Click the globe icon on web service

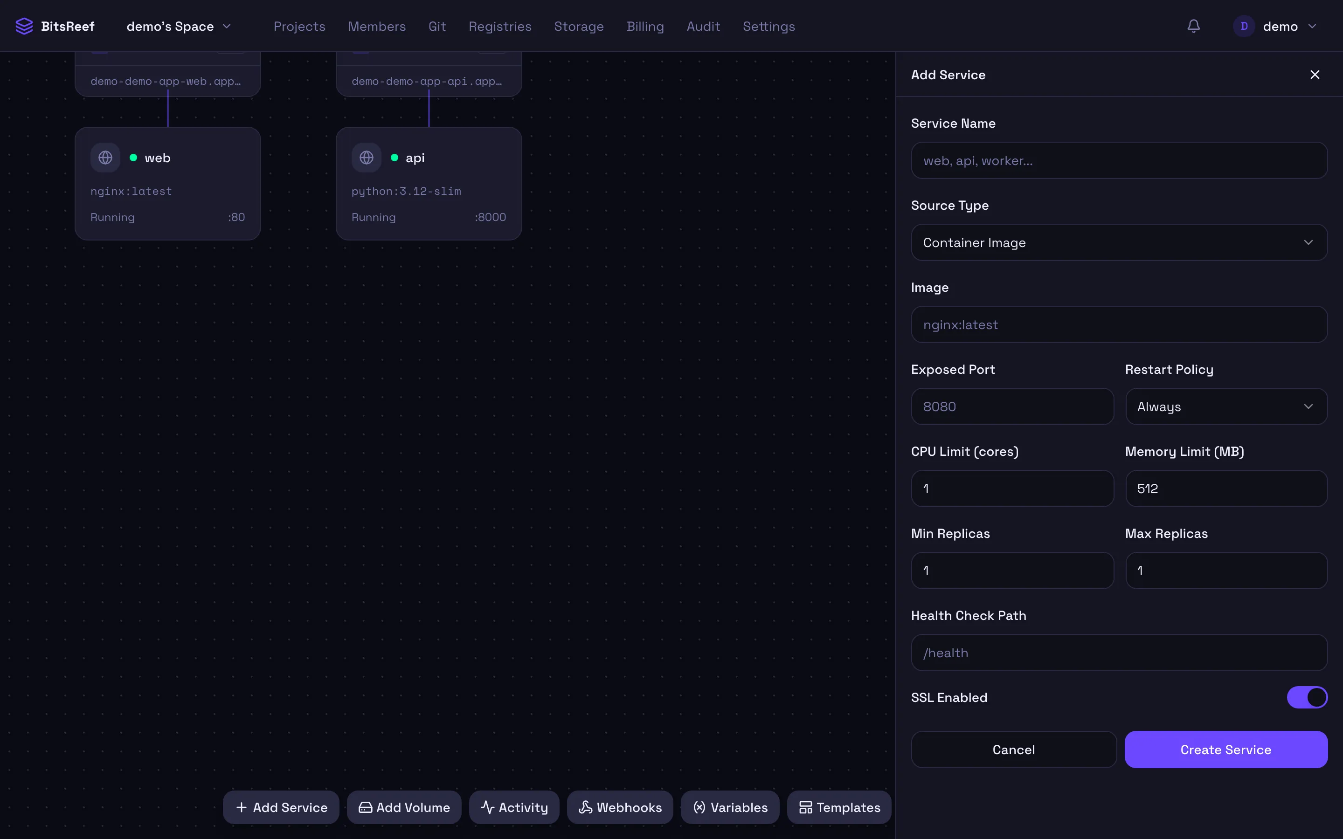[x=105, y=158]
